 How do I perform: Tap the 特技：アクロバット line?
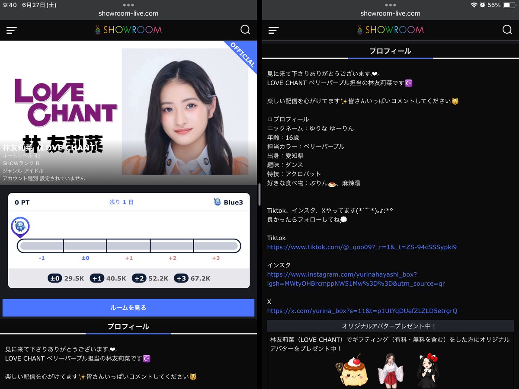pyautogui.click(x=294, y=174)
